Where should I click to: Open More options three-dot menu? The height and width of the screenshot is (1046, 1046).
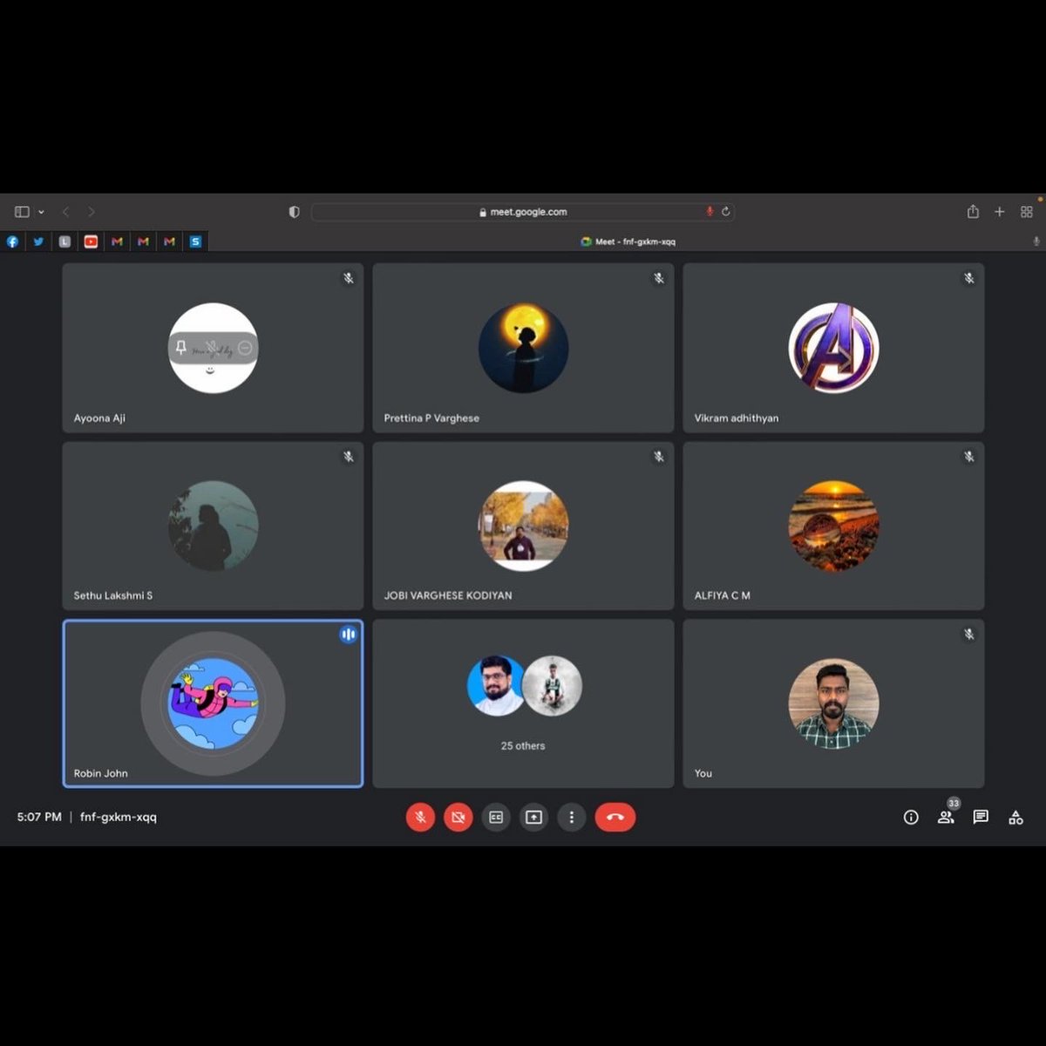click(x=572, y=818)
